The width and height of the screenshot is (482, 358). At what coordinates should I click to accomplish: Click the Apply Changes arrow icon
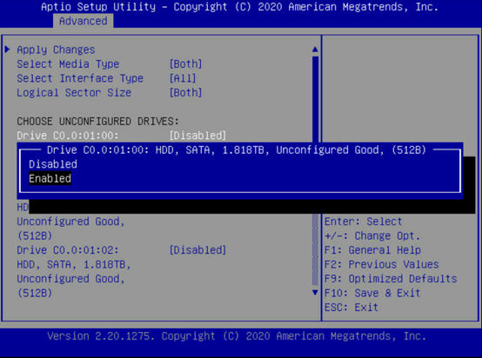pos(8,50)
